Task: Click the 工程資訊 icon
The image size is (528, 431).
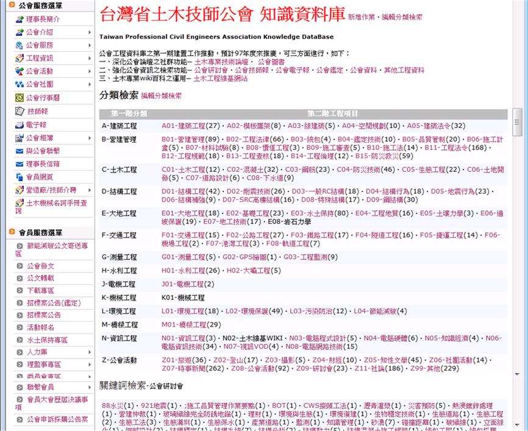Action: pos(19,58)
